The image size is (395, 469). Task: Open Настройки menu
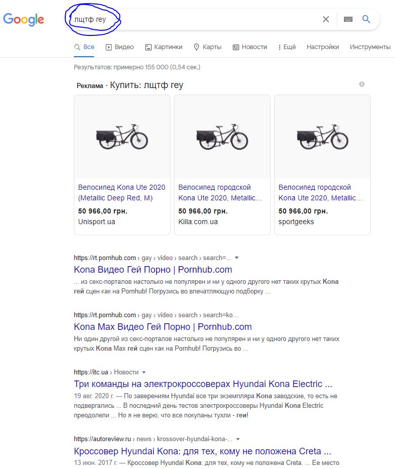tap(323, 47)
